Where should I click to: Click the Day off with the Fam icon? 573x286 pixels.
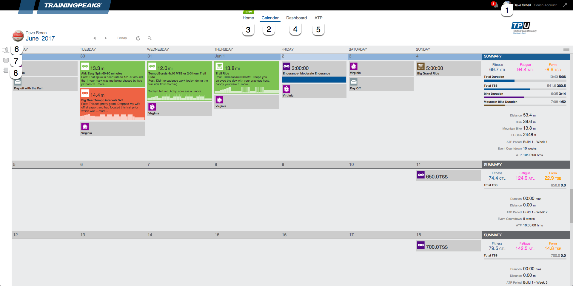coord(18,82)
